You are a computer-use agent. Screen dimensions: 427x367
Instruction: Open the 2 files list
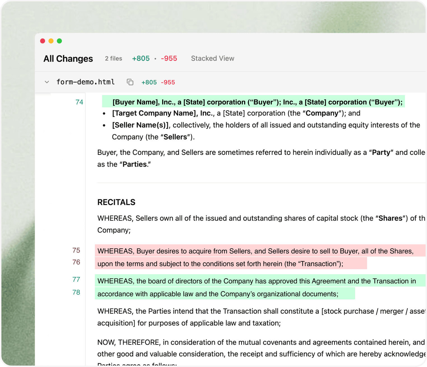113,58
